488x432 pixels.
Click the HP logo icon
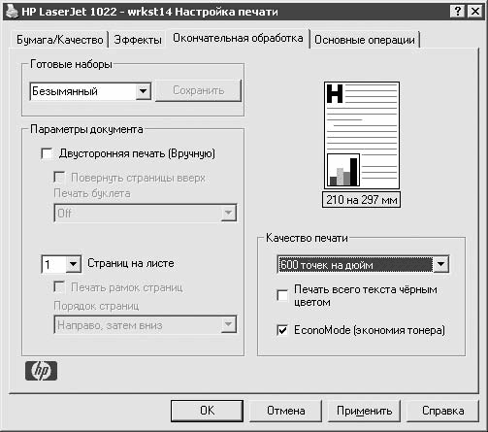41,371
